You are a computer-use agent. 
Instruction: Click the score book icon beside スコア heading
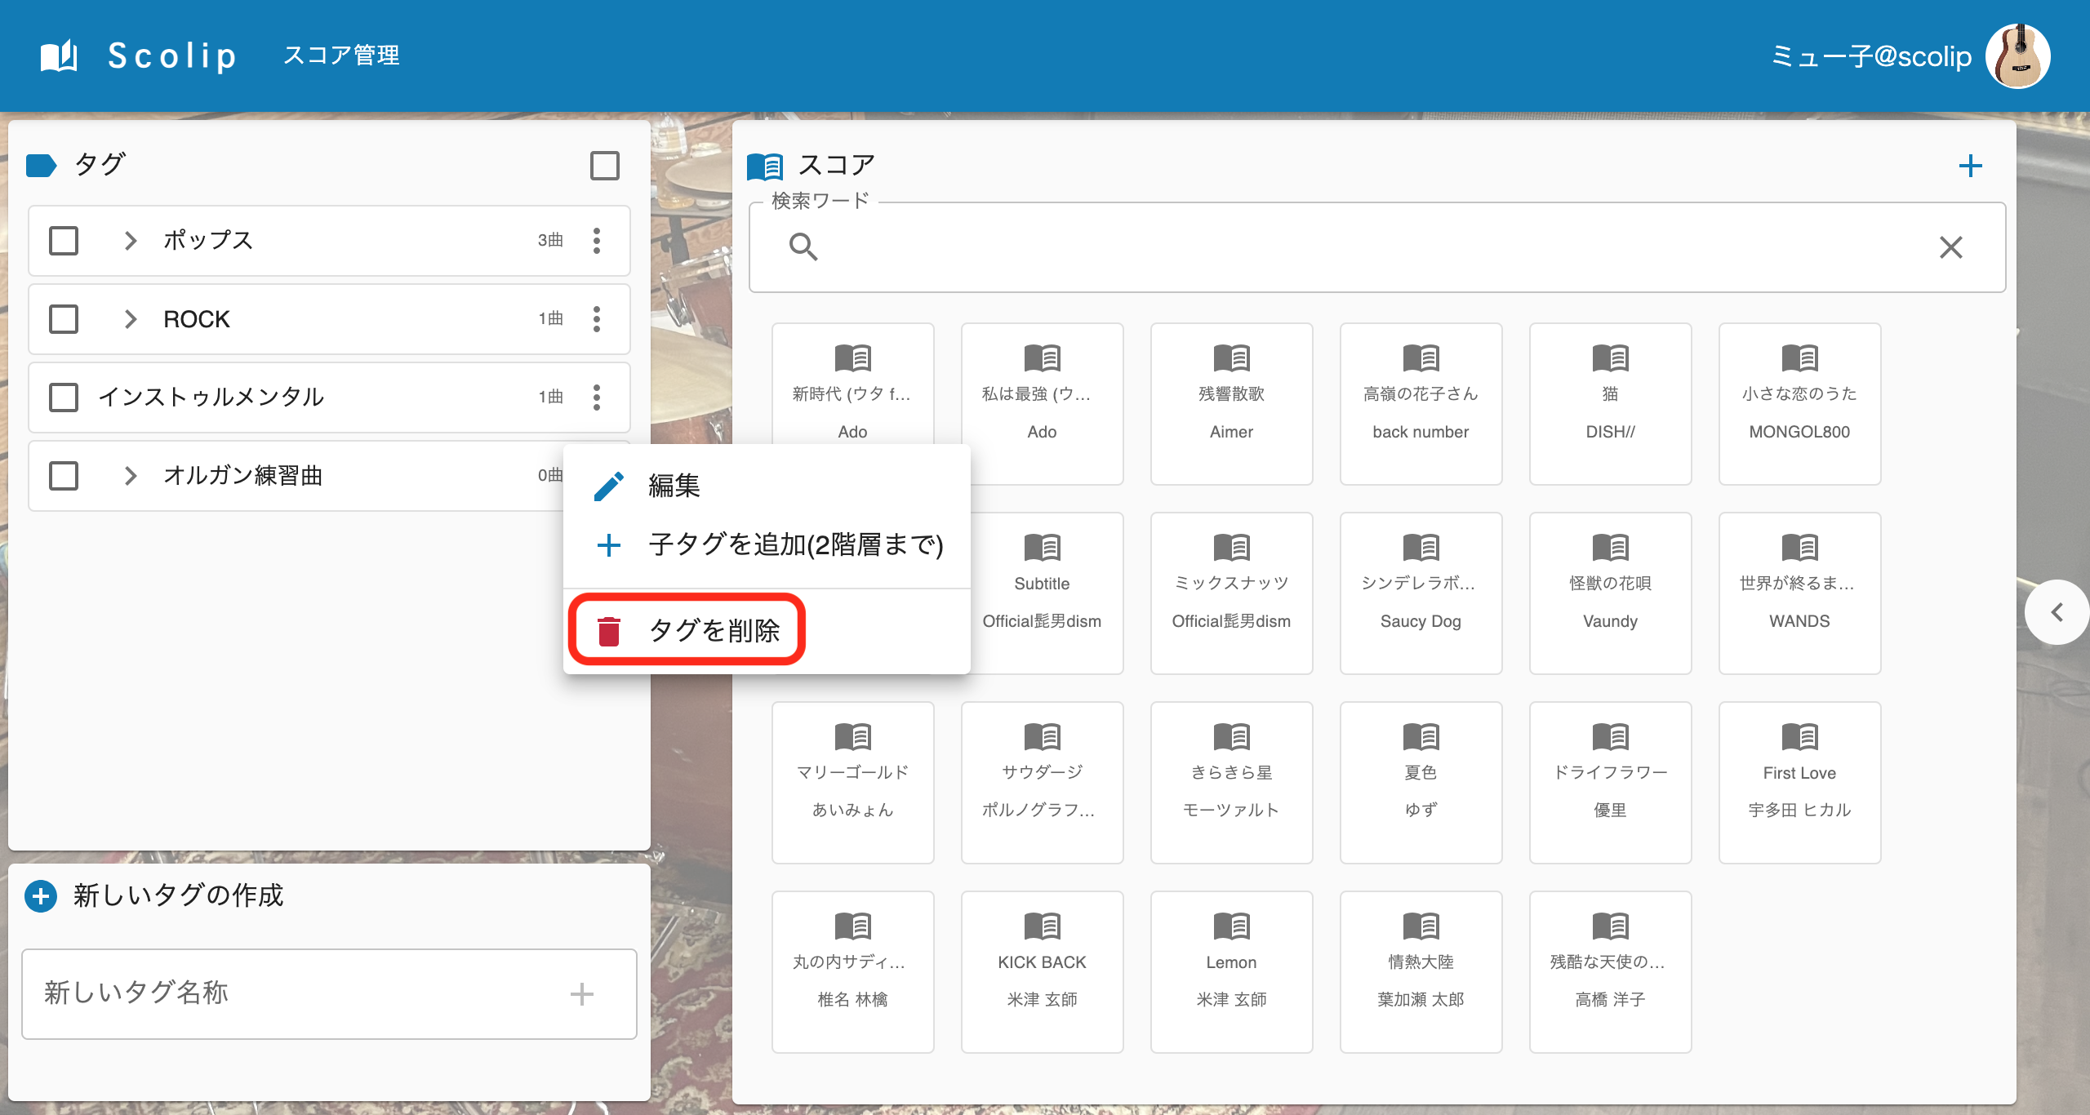(x=765, y=167)
